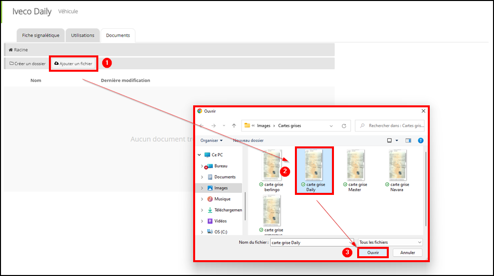Toggle the preview pane icon
Screen dimensions: 494x276
409,140
